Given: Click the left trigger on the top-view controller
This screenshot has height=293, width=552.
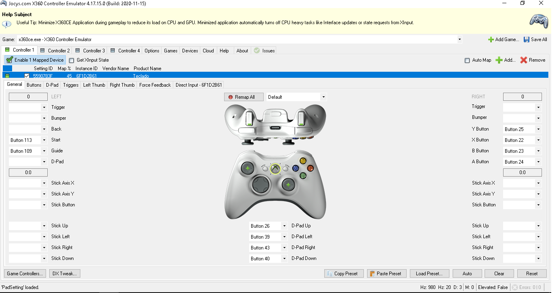Looking at the screenshot, I should (250, 118).
